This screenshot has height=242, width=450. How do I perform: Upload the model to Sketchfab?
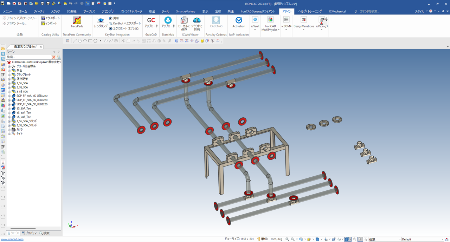tap(168, 22)
